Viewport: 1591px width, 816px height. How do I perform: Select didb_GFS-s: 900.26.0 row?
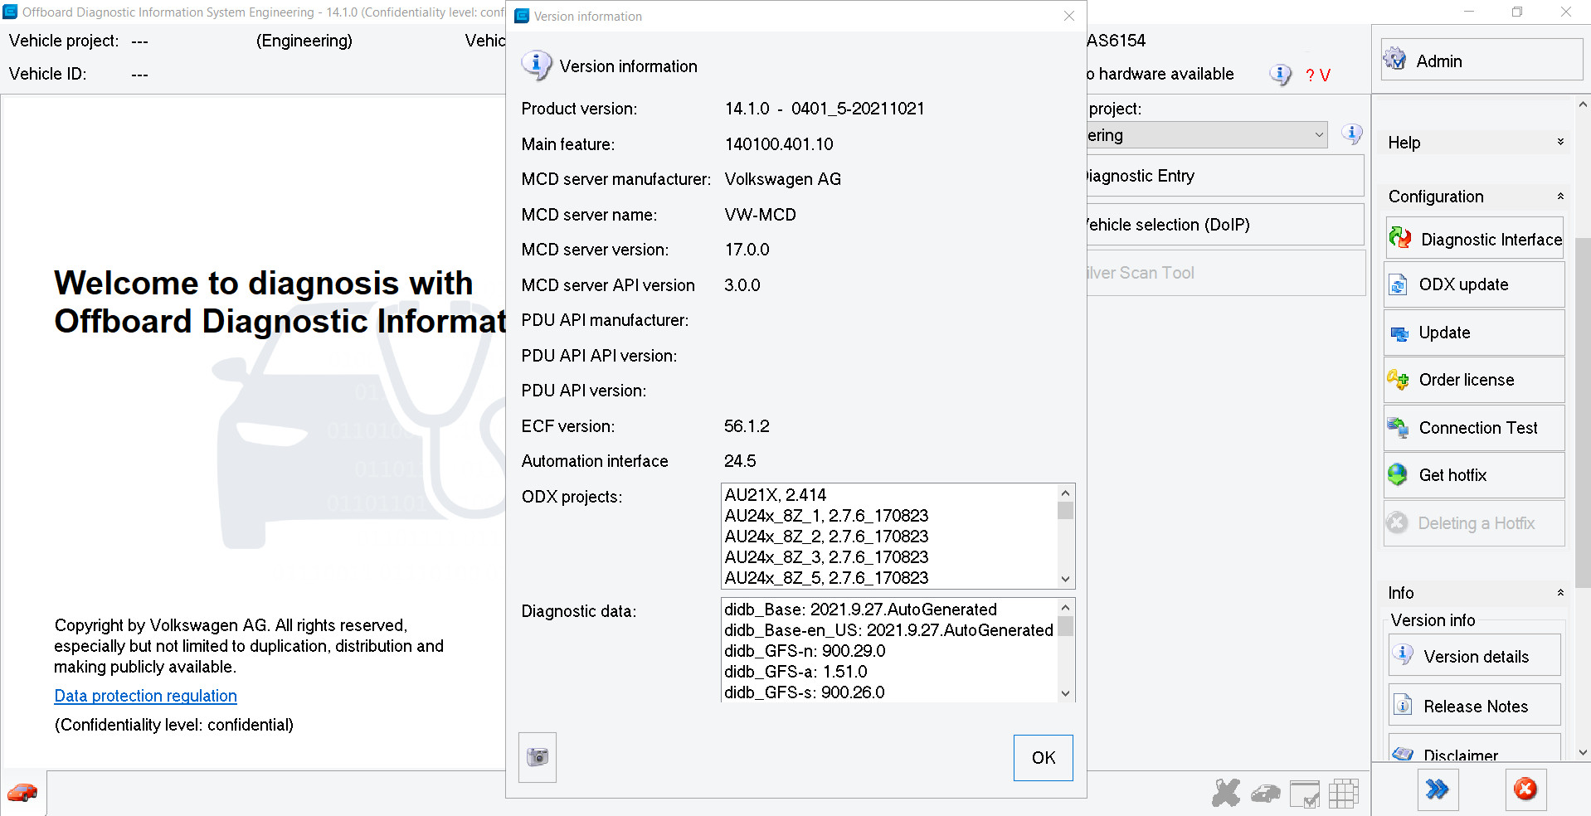pos(889,692)
